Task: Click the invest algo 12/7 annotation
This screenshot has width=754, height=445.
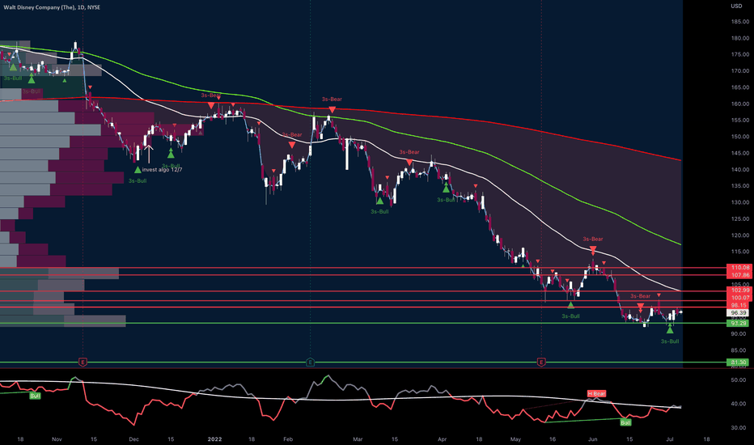Action: coord(162,169)
